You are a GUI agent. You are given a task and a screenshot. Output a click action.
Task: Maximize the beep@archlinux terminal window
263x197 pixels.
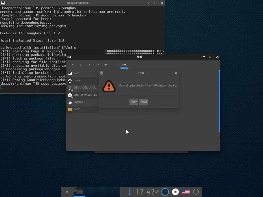(154, 3)
